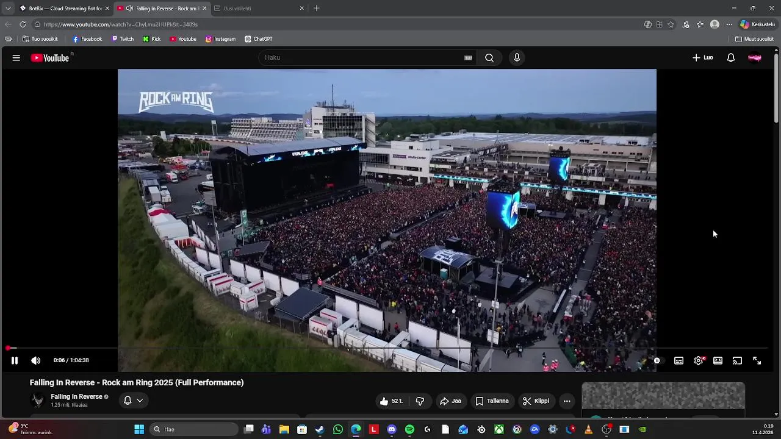Click the taskbar Hae search box
Viewport: 781px width, 439px height.
tap(194, 429)
